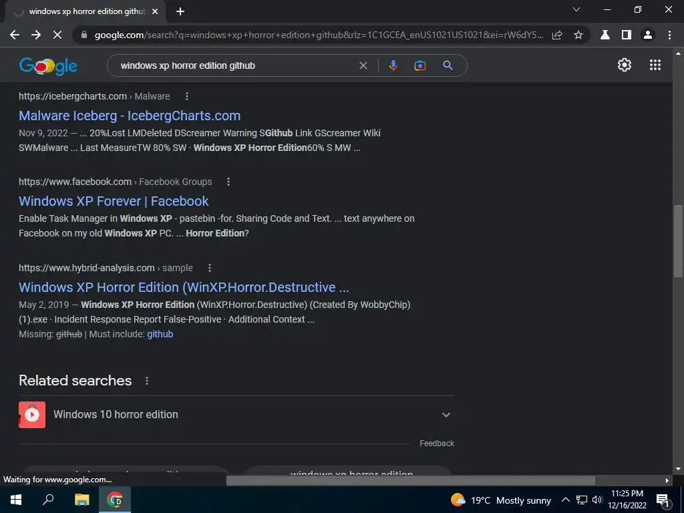Open network status tray icon
Image resolution: width=684 pixels, height=513 pixels.
[x=582, y=500]
